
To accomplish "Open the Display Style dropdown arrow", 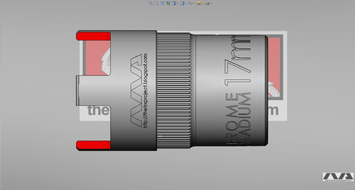I will pyautogui.click(x=186, y=4).
